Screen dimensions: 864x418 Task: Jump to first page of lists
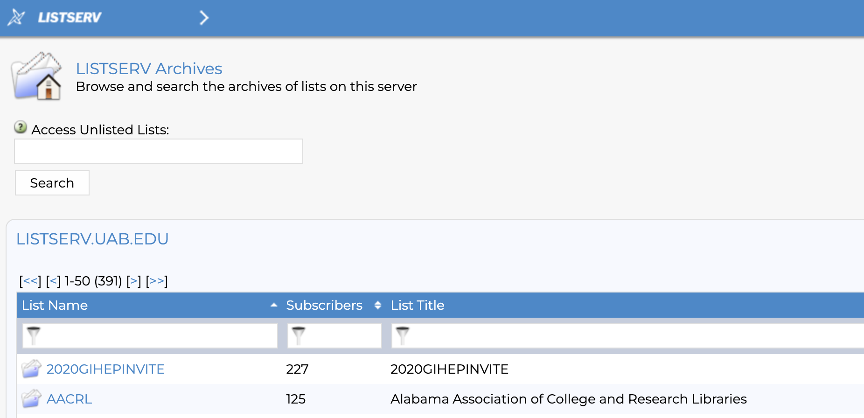pyautogui.click(x=30, y=281)
